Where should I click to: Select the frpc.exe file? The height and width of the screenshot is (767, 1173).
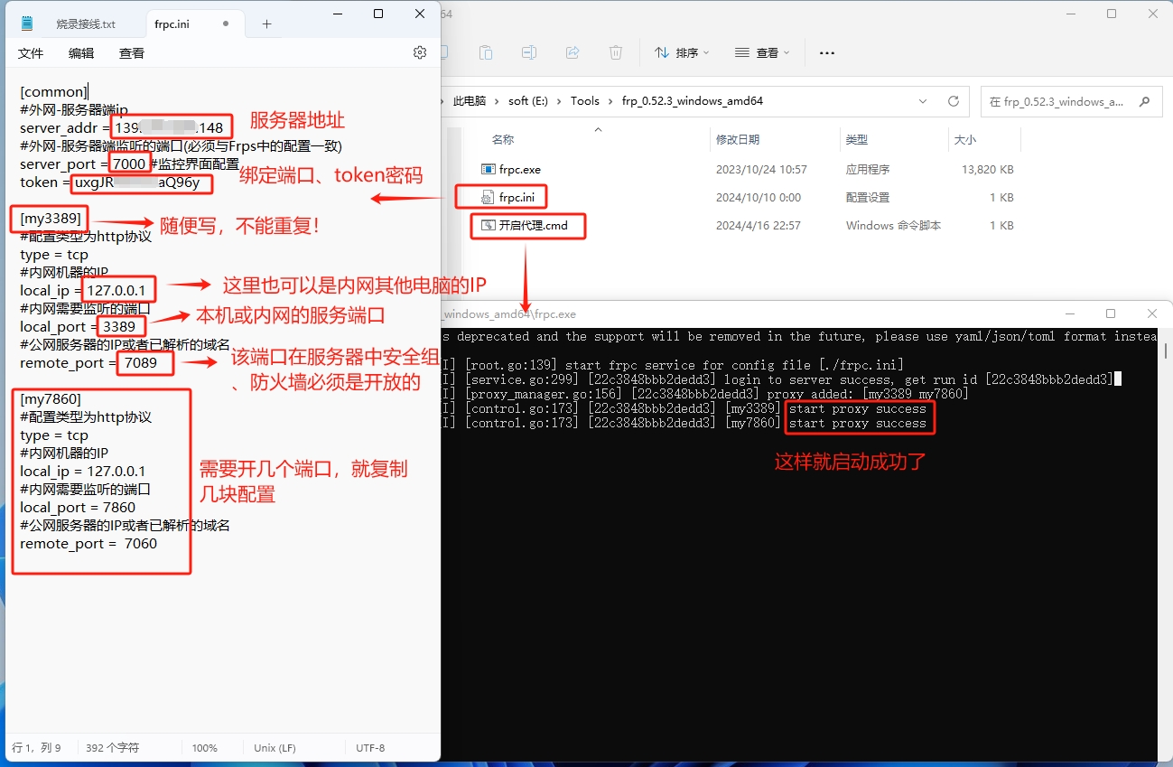(519, 169)
